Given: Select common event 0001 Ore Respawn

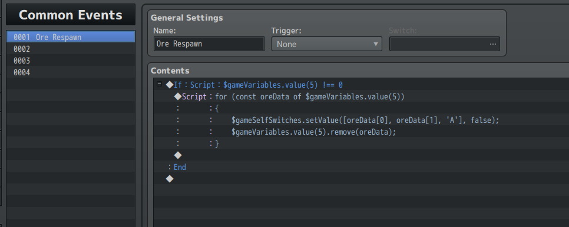Looking at the screenshot, I should click(x=71, y=37).
